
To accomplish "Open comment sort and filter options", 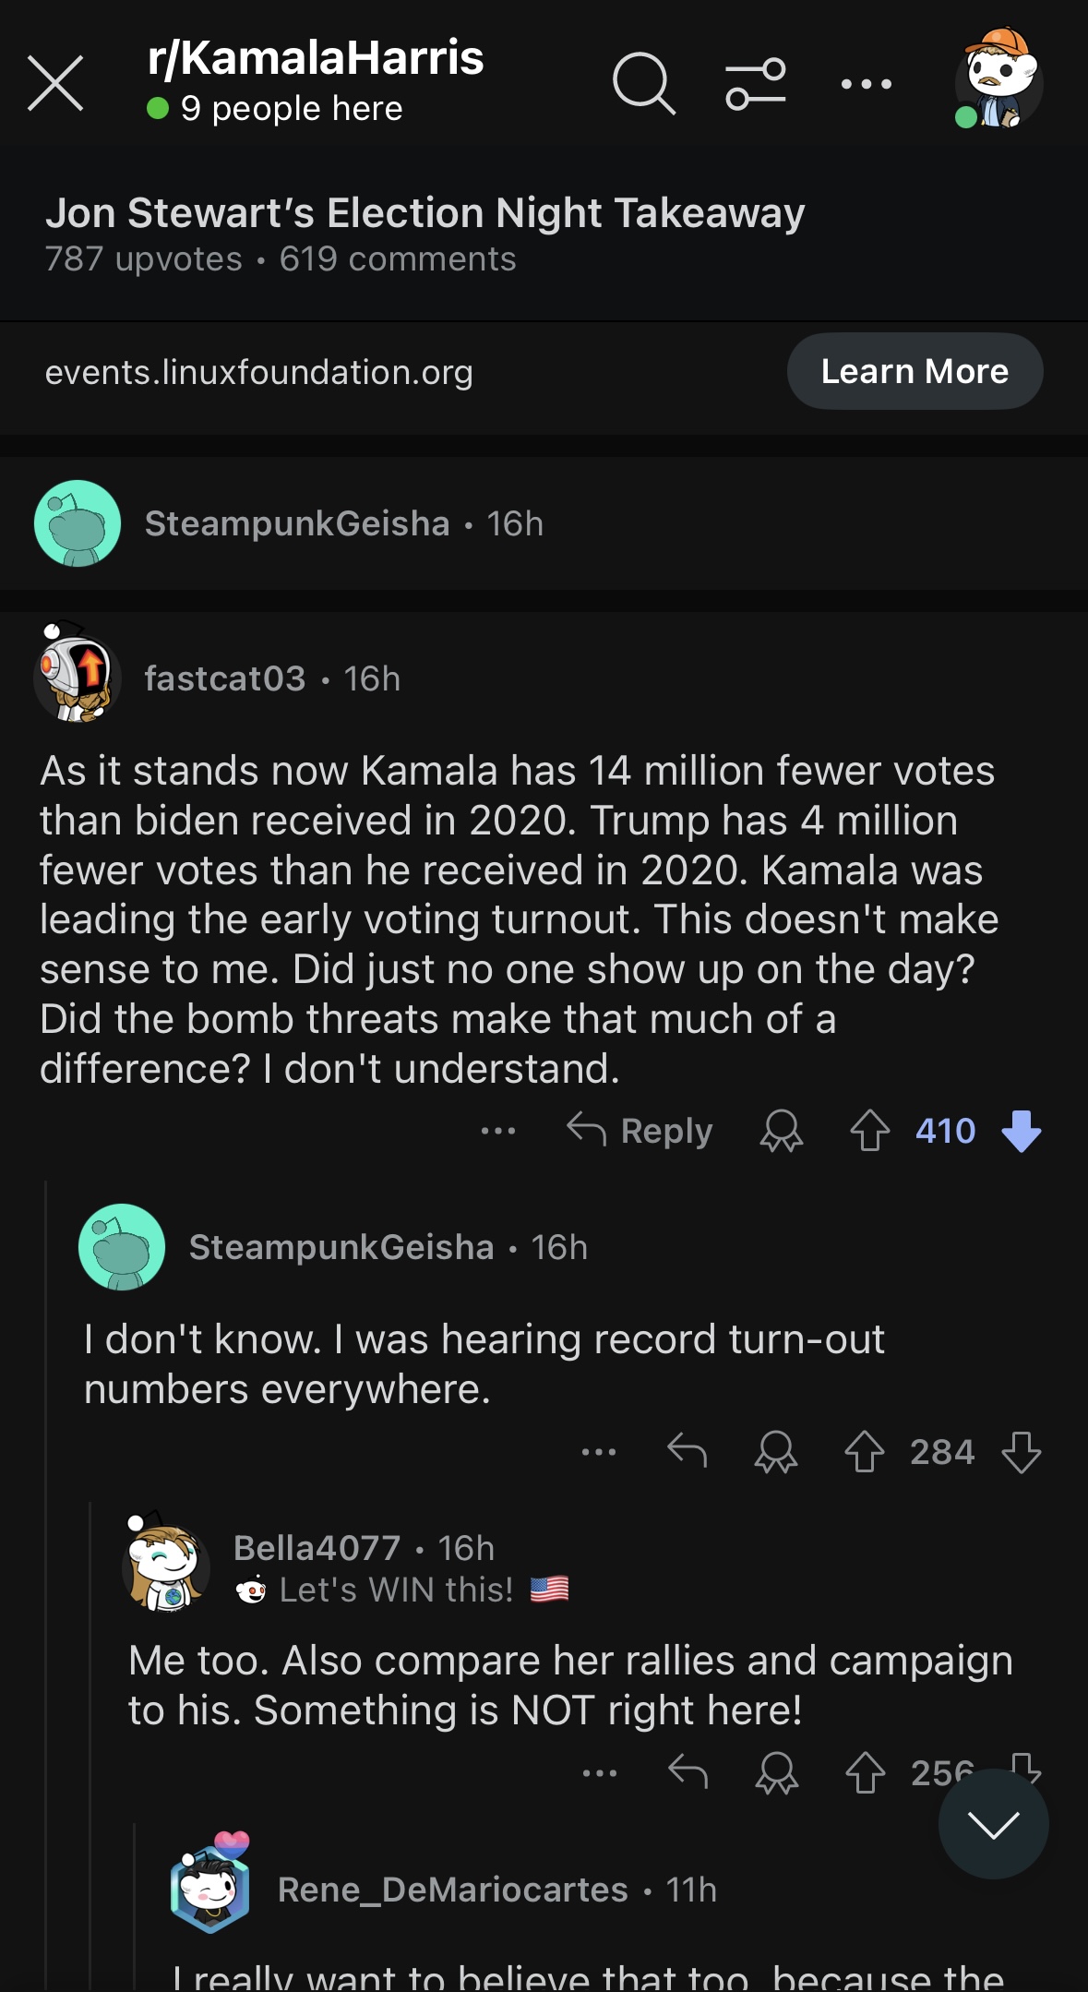I will pos(755,83).
